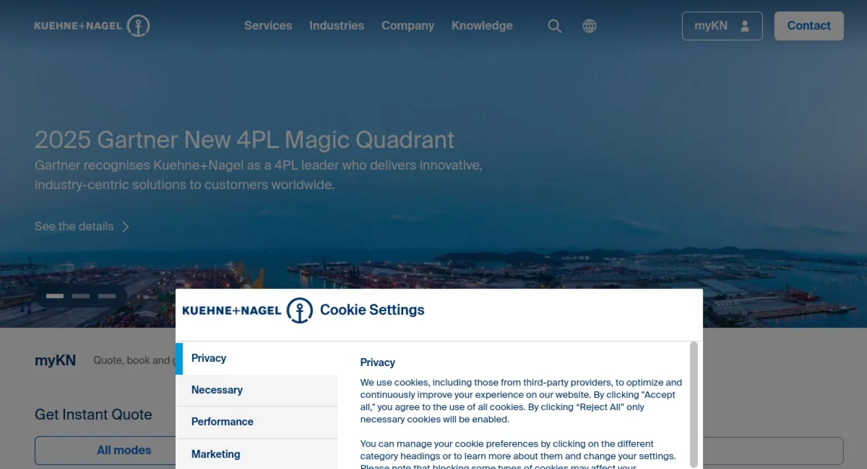Open the globe language selector
This screenshot has width=867, height=469.
pyautogui.click(x=590, y=26)
